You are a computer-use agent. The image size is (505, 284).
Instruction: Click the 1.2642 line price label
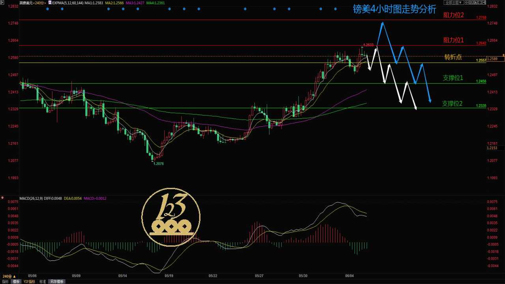point(481,43)
